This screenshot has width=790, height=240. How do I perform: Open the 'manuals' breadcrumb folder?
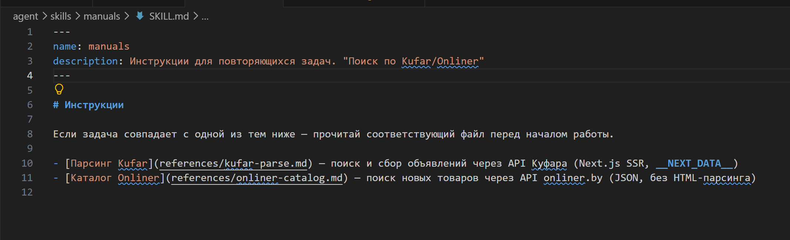[102, 16]
